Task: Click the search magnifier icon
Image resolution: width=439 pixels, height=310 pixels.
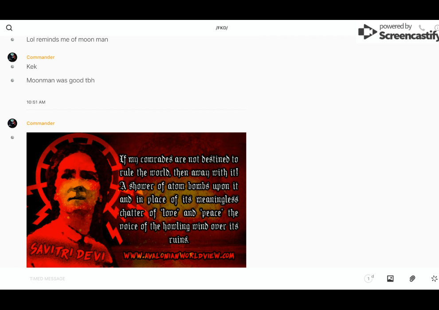Action: tap(9, 28)
